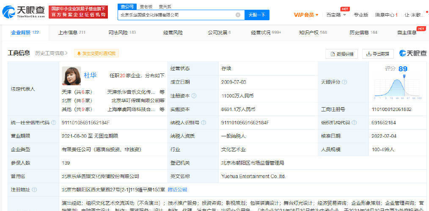Click the credit code 91110105691662184F under 统一社会信用代码
Image resolution: width=429 pixels, height=211 pixels.
pyautogui.click(x=86, y=122)
